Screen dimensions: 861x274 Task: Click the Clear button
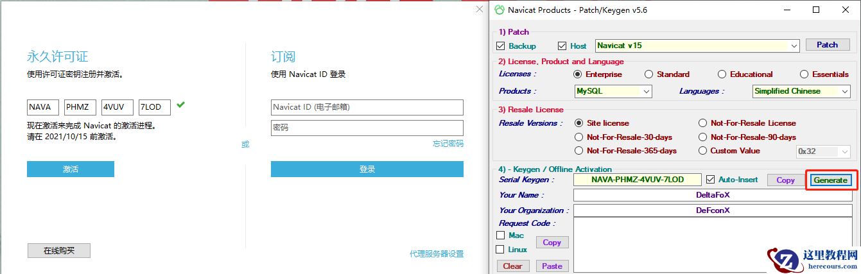(512, 266)
